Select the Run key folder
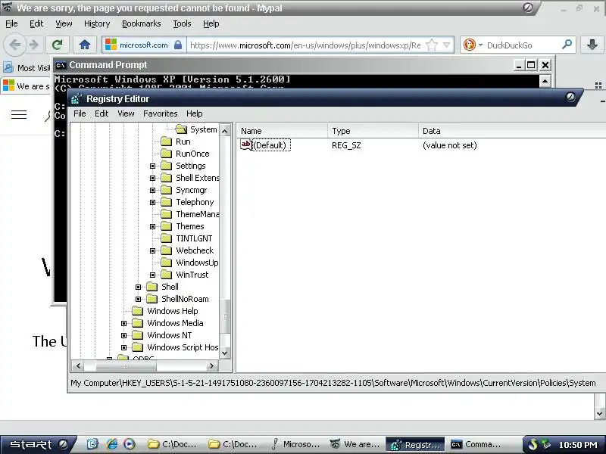The image size is (606, 454). pyautogui.click(x=176, y=141)
